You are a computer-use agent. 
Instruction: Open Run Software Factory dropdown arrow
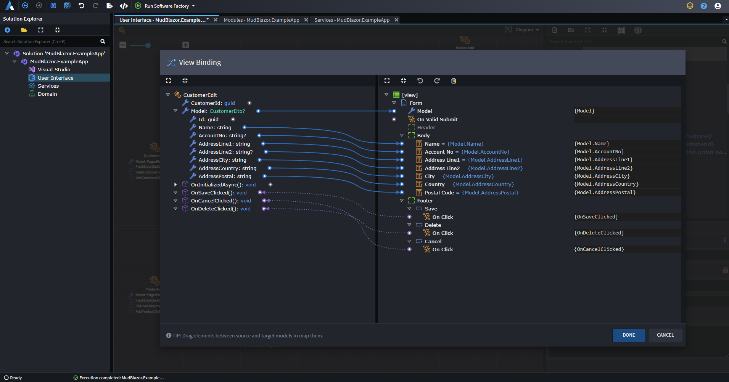pyautogui.click(x=193, y=6)
